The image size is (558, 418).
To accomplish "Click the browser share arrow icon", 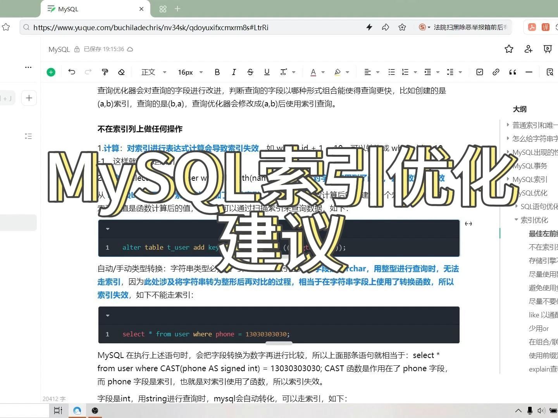I will [386, 27].
